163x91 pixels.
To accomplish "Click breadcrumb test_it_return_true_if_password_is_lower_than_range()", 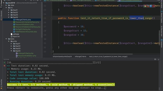I will [x=108, y=57].
